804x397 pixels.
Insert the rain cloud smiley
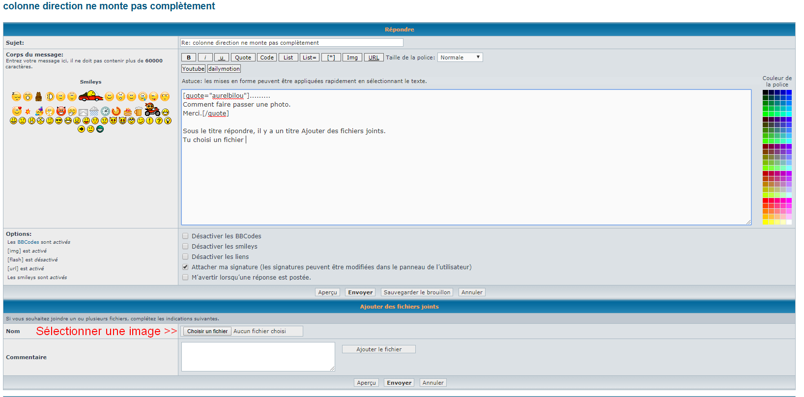click(94, 112)
